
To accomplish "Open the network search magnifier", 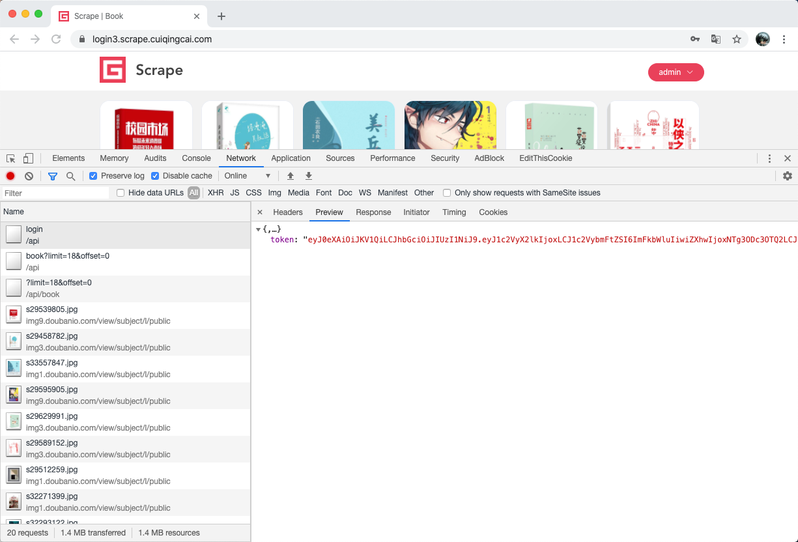I will (70, 176).
